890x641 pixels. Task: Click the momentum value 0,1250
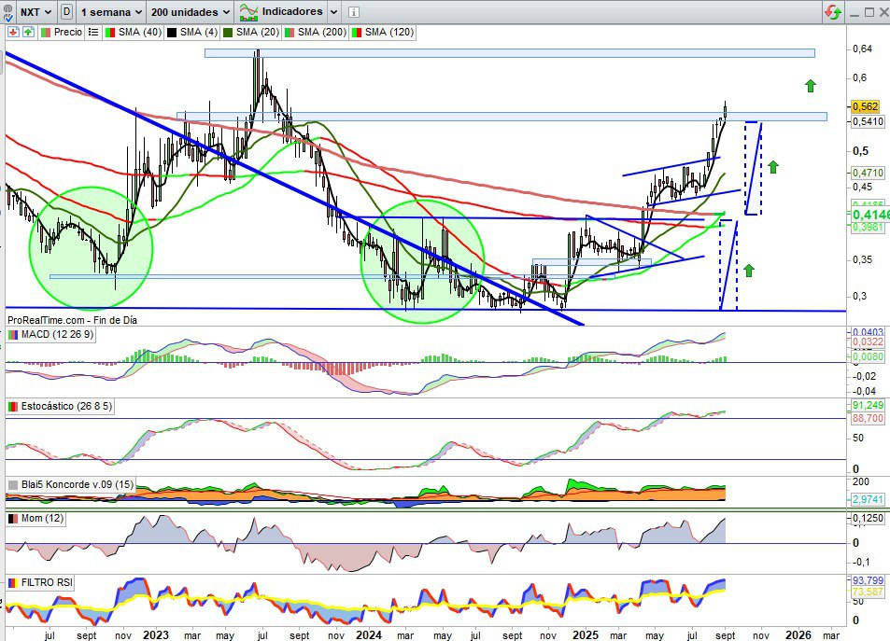868,519
